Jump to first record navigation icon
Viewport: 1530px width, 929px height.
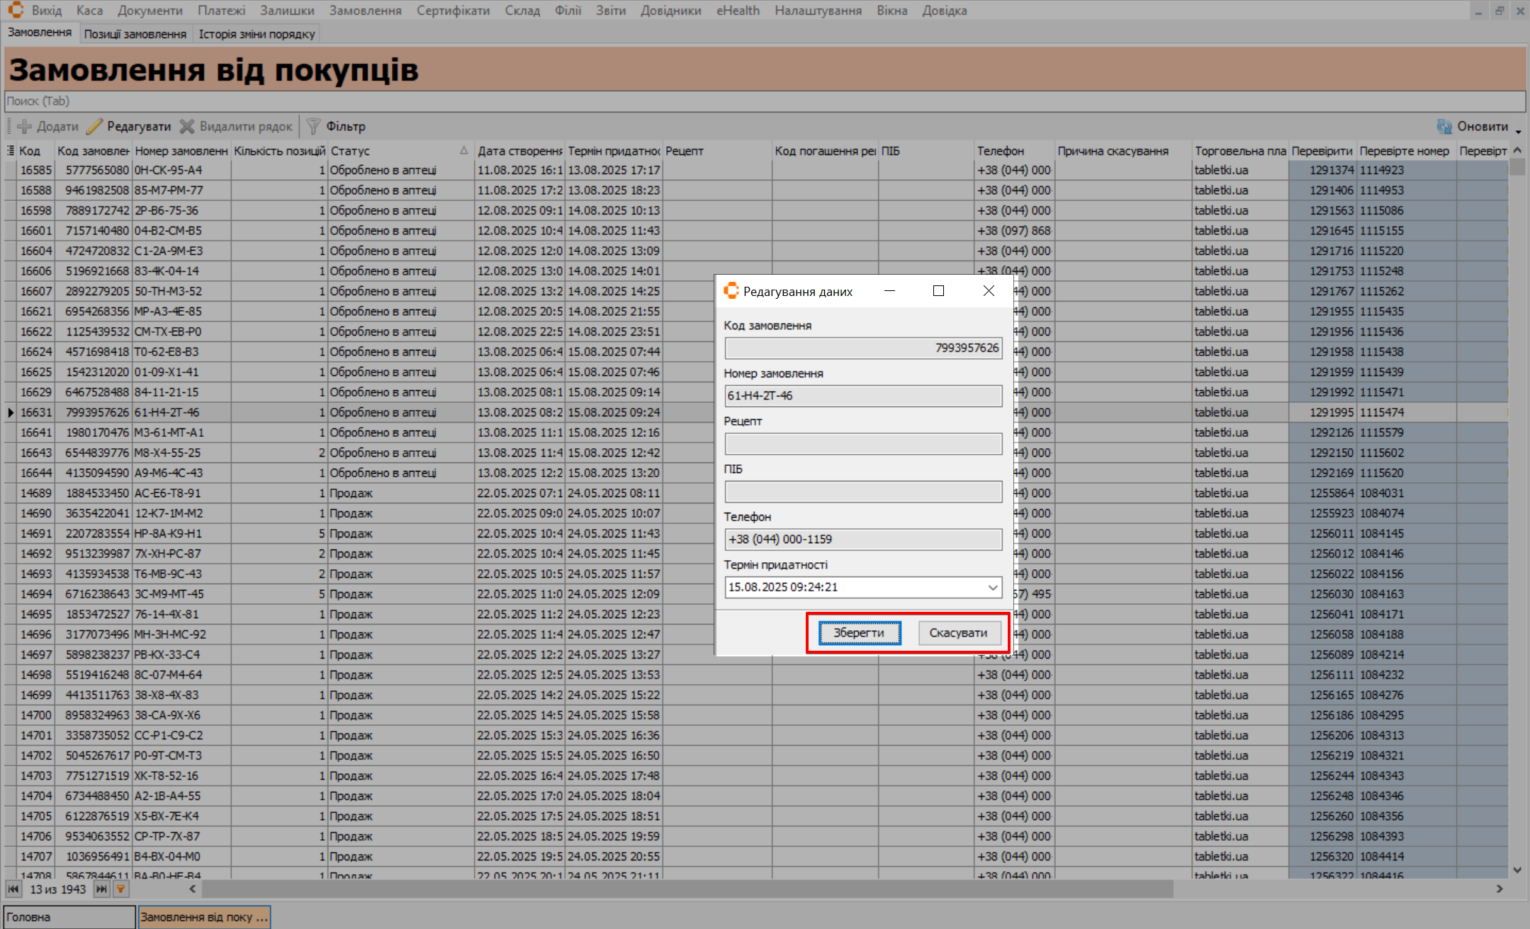tap(13, 889)
